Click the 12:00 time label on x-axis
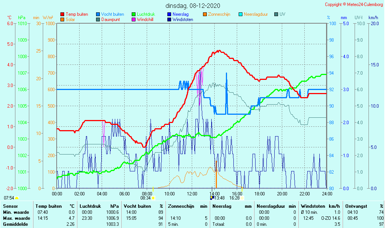The width and height of the screenshot is (385, 228). pos(192,193)
